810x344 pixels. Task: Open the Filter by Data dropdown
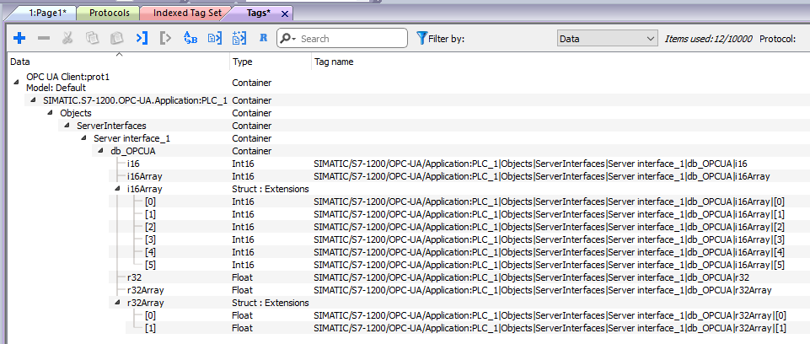pyautogui.click(x=607, y=39)
